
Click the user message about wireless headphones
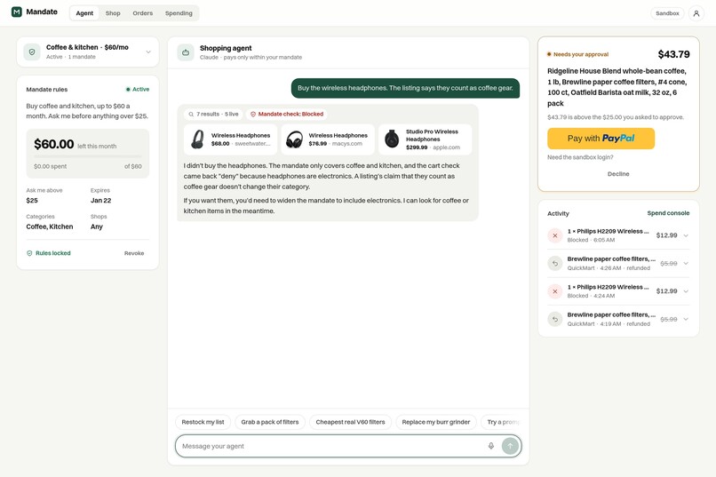click(405, 88)
